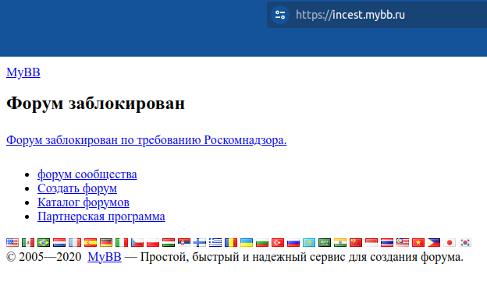Select the France flag icon
Viewport: 487px width, 306px height.
[x=75, y=242]
